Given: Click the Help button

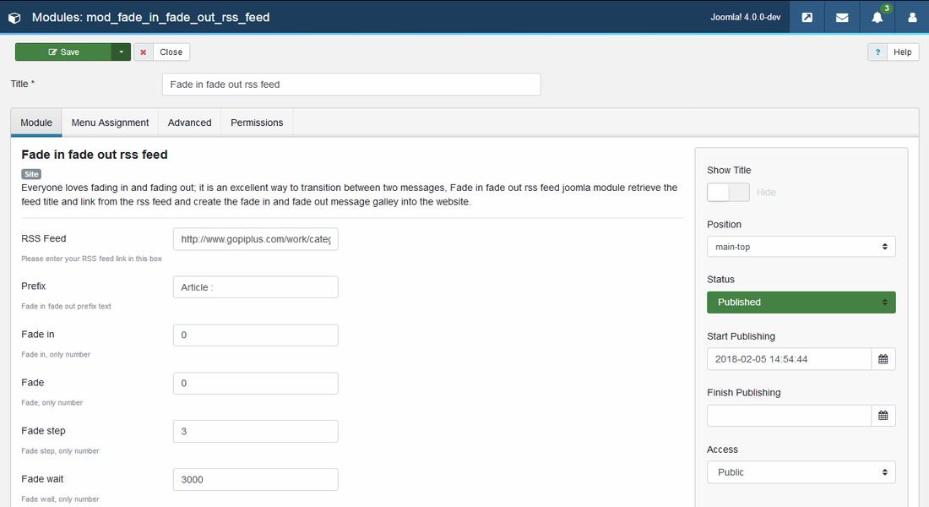Looking at the screenshot, I should pos(902,52).
